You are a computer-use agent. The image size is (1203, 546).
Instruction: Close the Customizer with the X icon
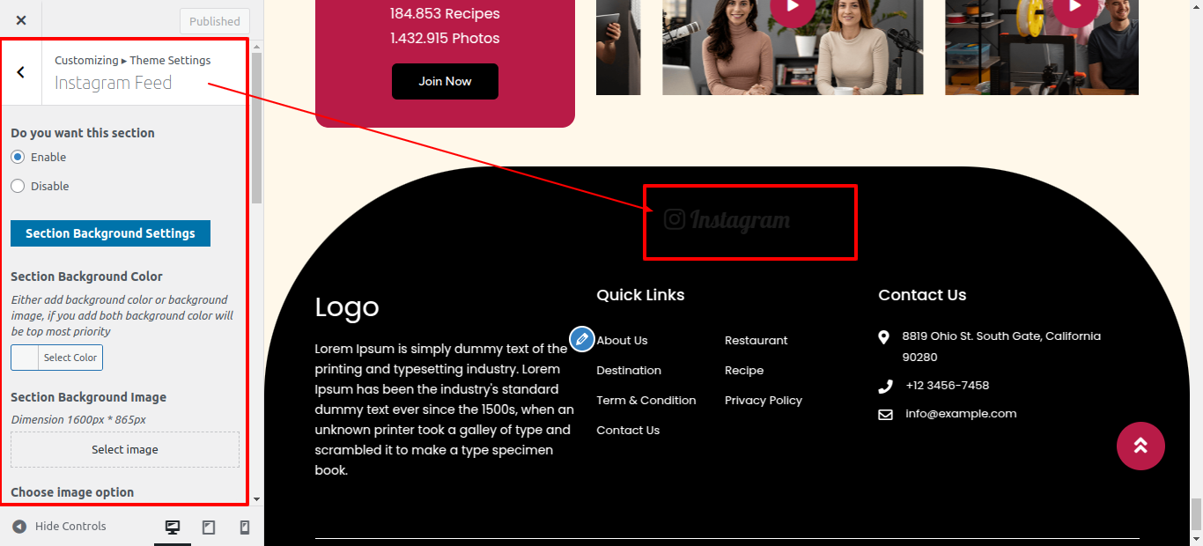21,20
